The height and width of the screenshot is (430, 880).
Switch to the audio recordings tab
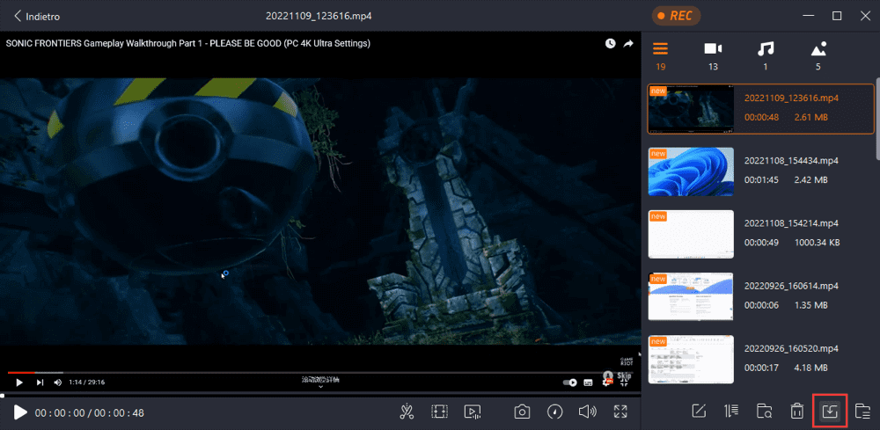(766, 55)
